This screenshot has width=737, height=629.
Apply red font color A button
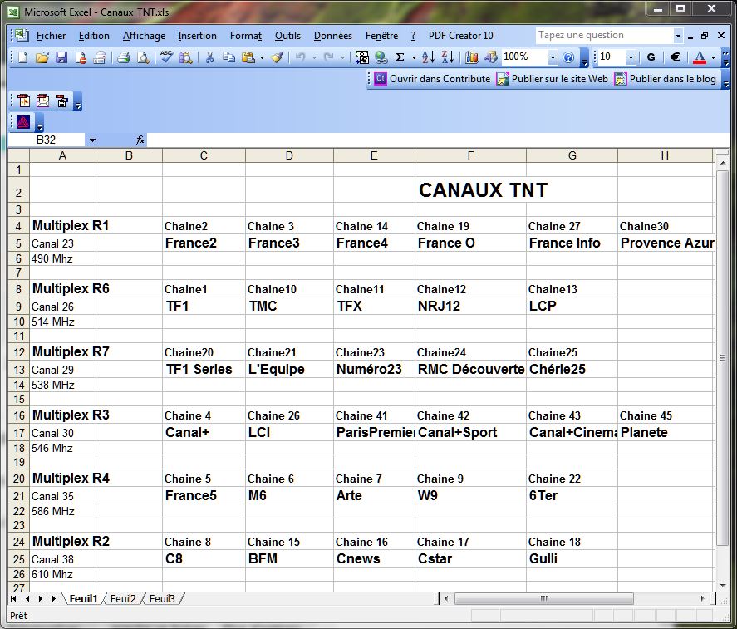[700, 57]
